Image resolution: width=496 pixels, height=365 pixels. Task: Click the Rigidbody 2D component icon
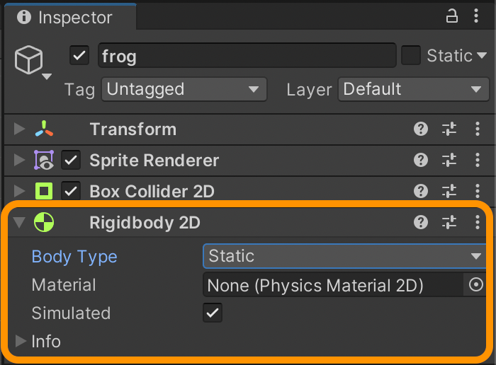pos(44,222)
